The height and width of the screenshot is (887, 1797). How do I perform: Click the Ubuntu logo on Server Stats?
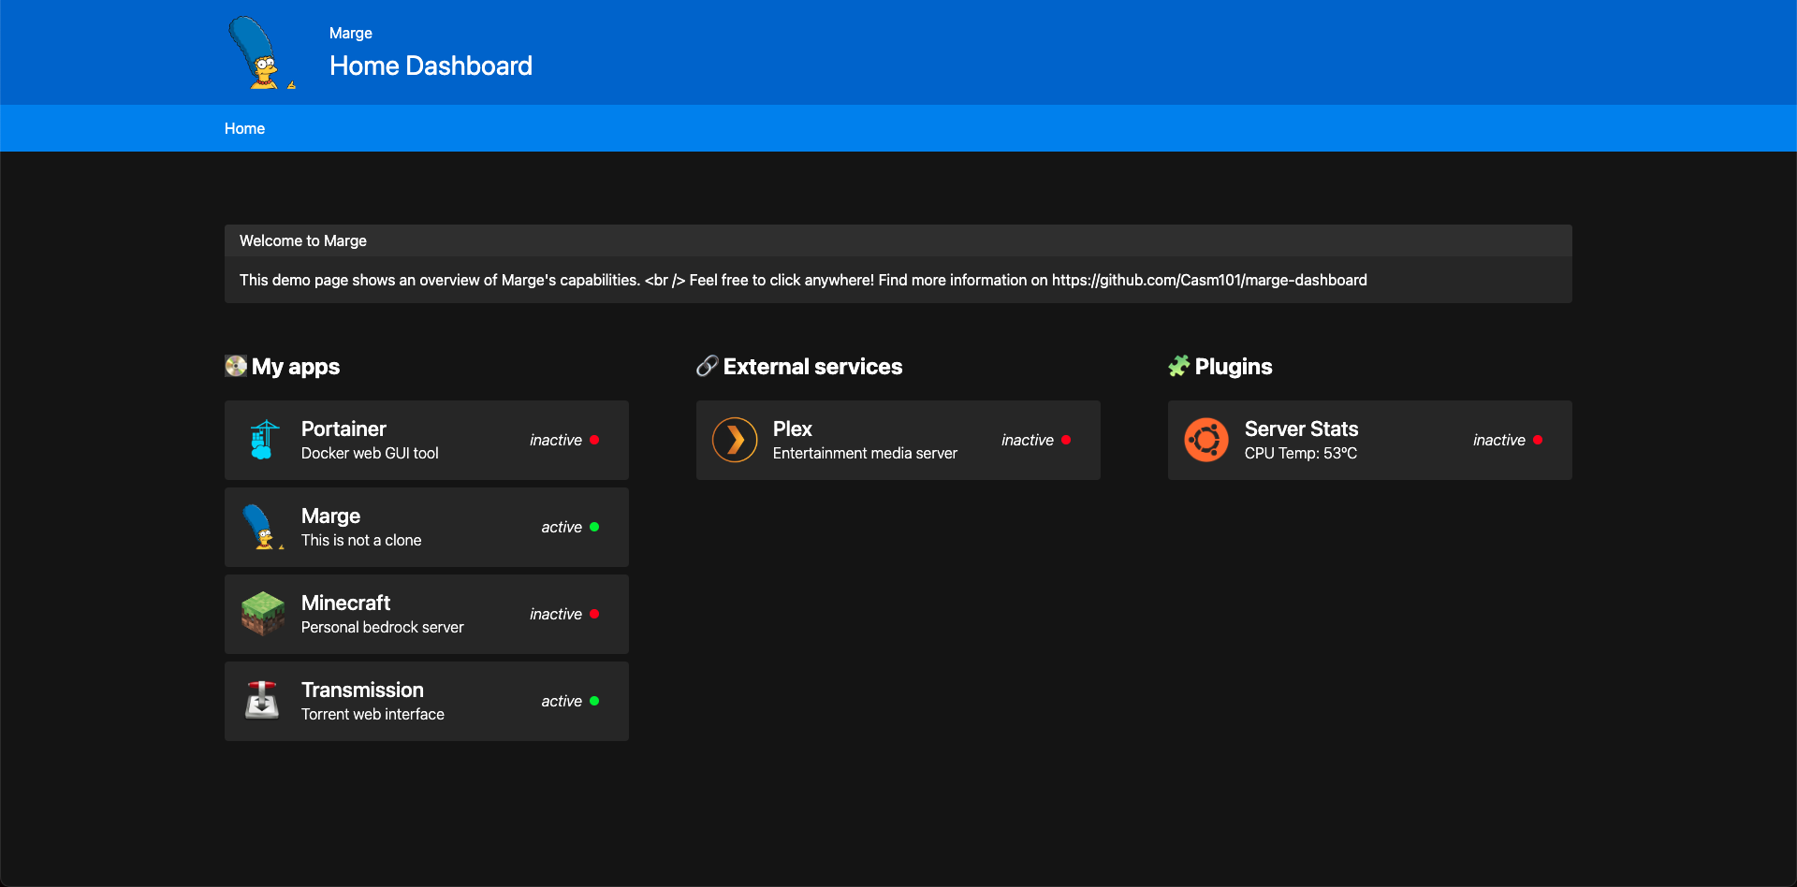[x=1206, y=440]
